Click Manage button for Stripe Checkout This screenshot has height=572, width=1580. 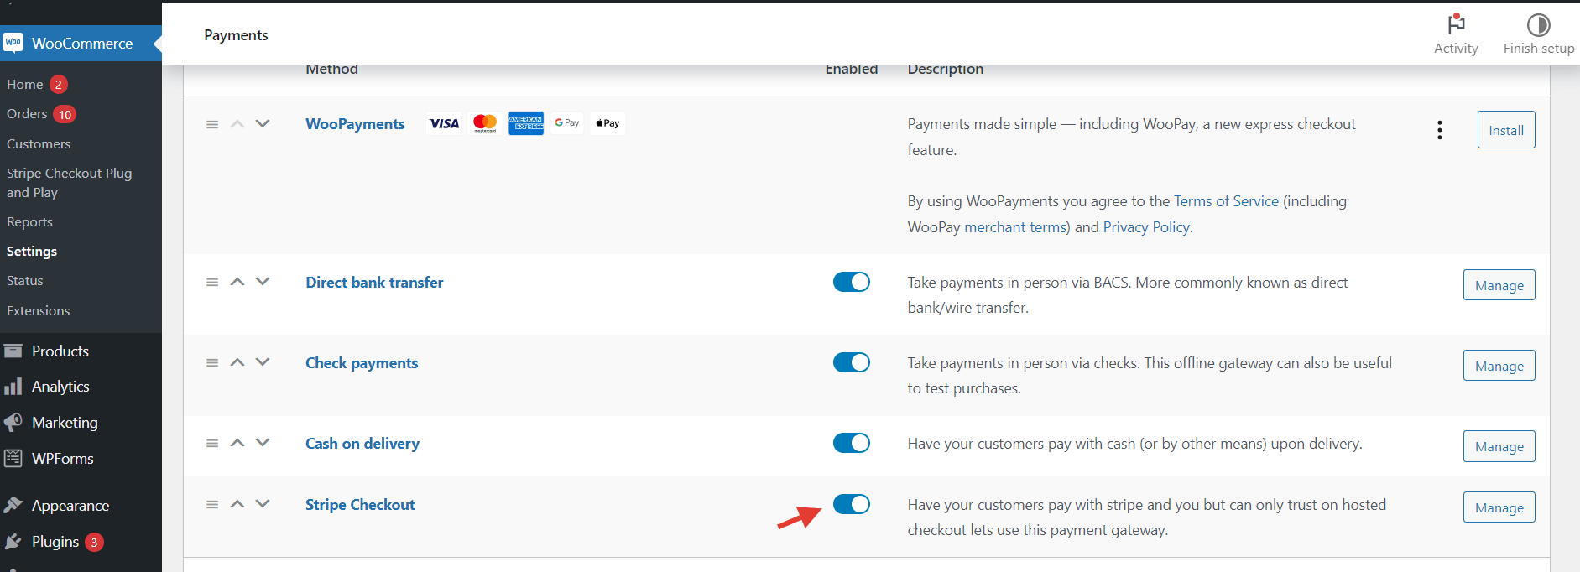[1499, 507]
